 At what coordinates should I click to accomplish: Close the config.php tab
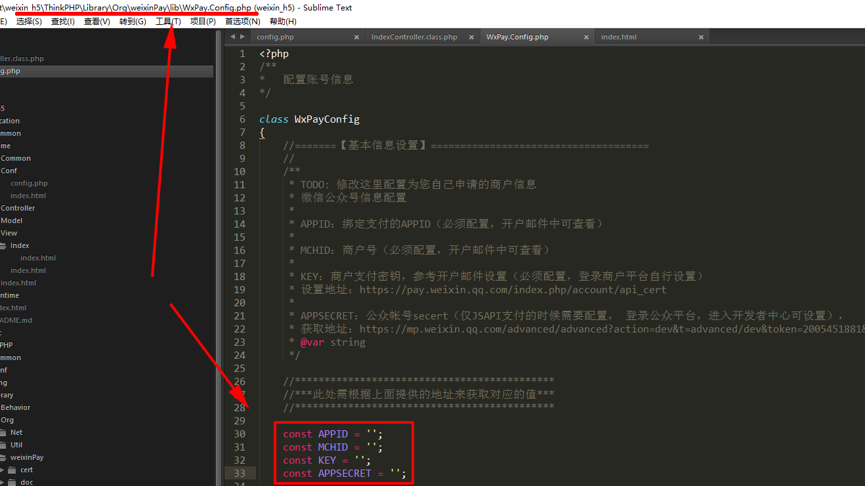[356, 37]
